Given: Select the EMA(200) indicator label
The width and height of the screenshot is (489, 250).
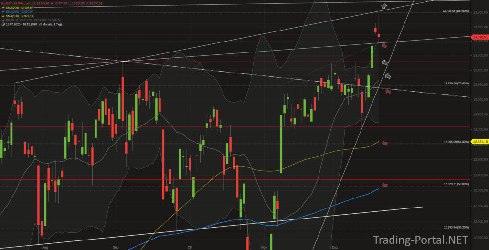Looking at the screenshot, I should (12, 12).
